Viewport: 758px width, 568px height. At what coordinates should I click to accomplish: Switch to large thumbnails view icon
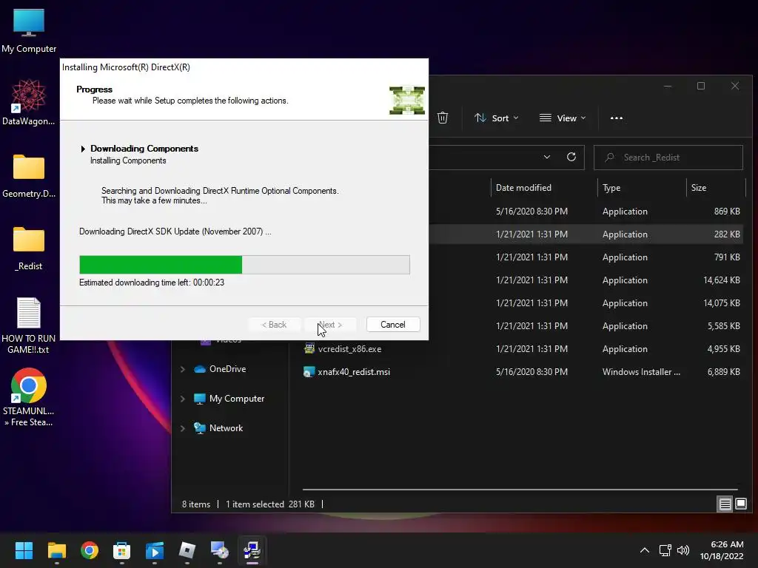point(740,504)
